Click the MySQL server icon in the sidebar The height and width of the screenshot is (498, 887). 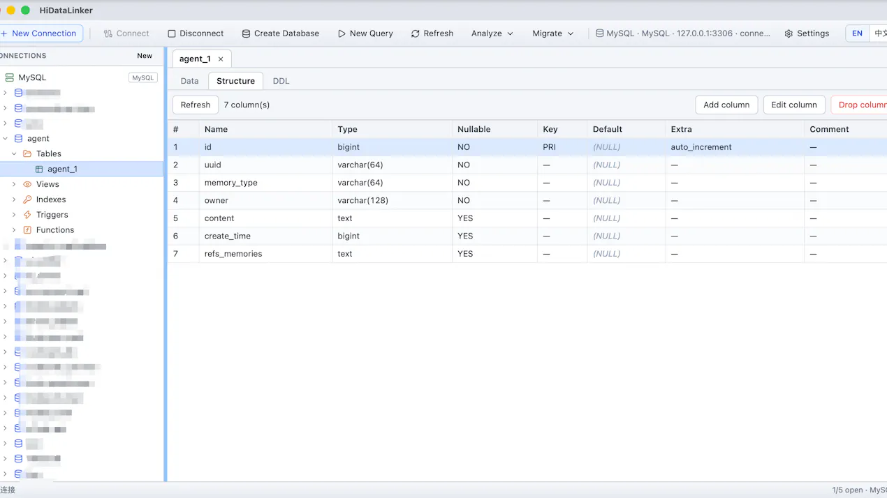pyautogui.click(x=9, y=77)
